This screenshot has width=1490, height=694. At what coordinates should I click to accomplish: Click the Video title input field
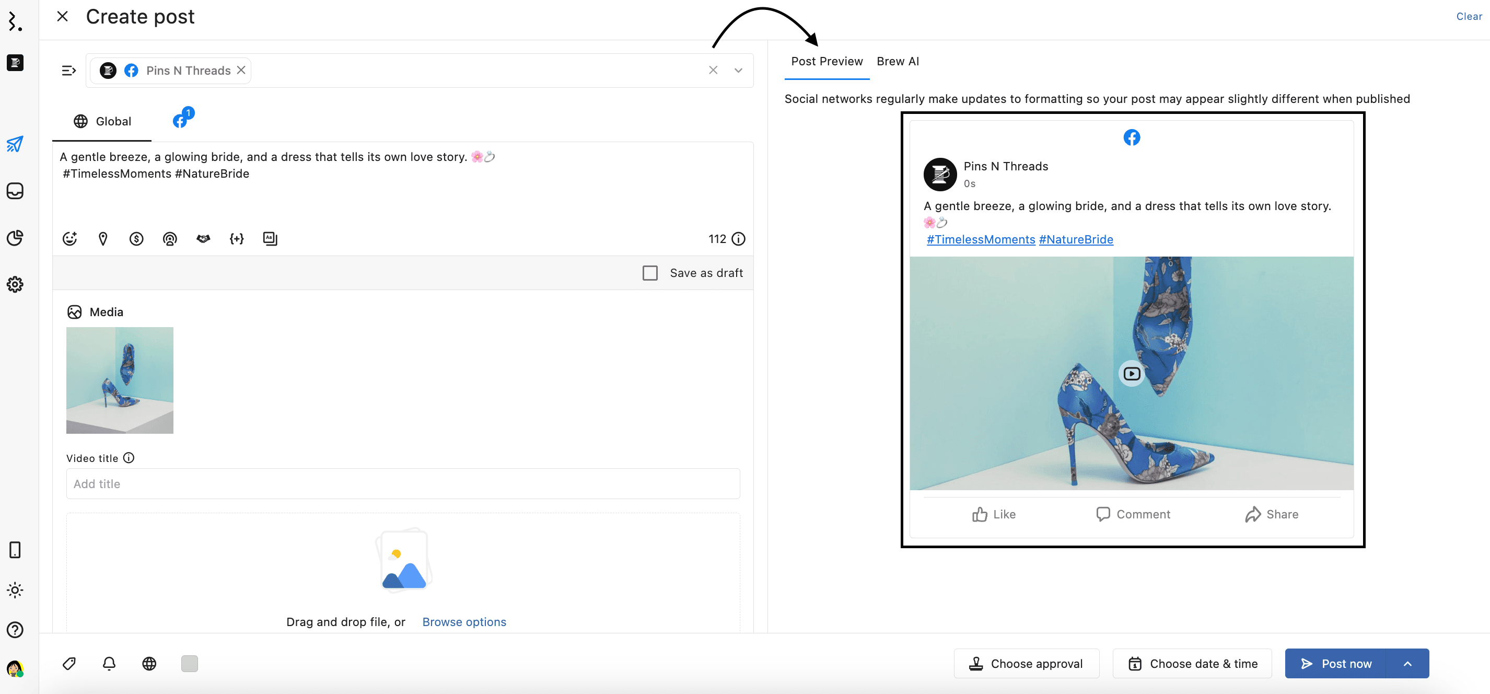click(403, 484)
